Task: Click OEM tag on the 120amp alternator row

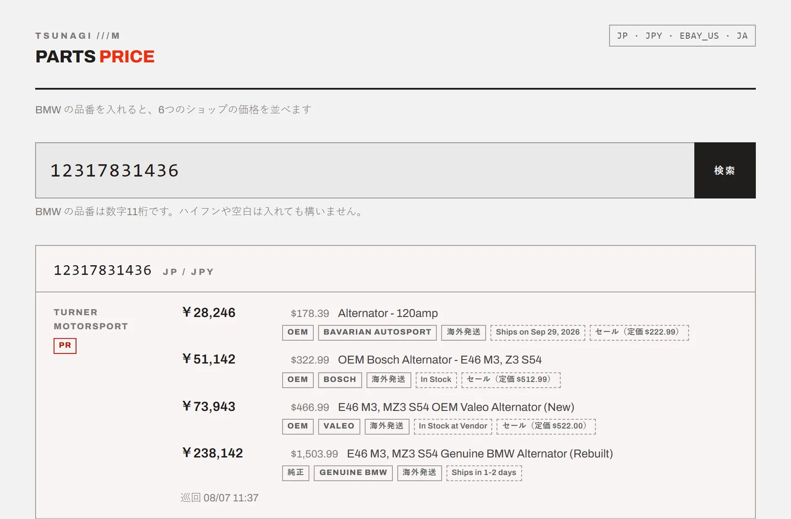Action: pyautogui.click(x=298, y=332)
